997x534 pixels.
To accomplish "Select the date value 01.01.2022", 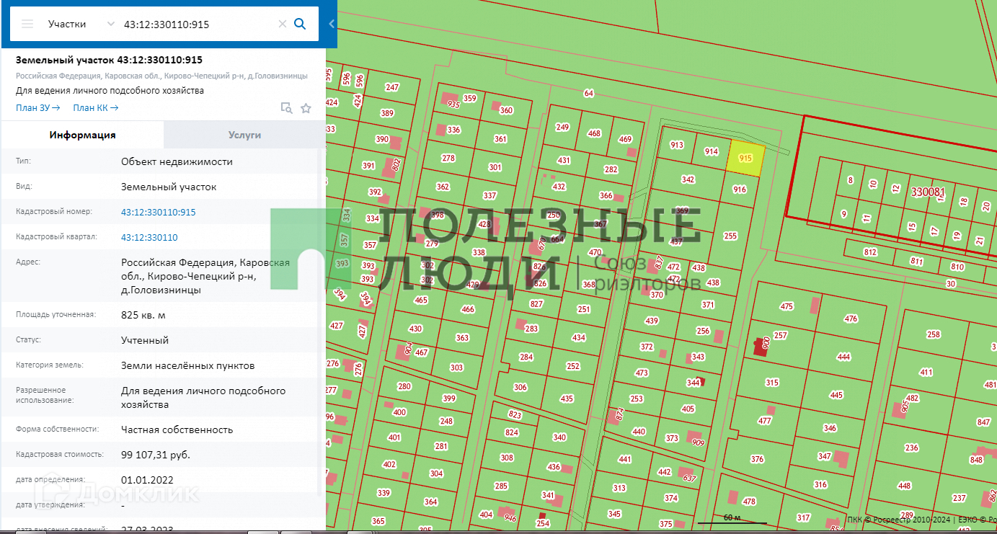I will (x=147, y=480).
